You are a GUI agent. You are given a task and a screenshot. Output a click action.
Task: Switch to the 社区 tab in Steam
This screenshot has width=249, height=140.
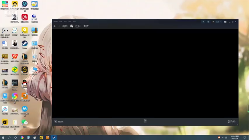[78, 26]
